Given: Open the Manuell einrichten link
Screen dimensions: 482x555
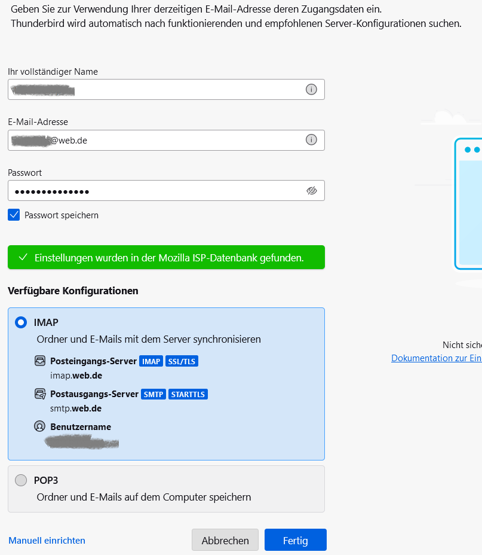Looking at the screenshot, I should [x=47, y=541].
